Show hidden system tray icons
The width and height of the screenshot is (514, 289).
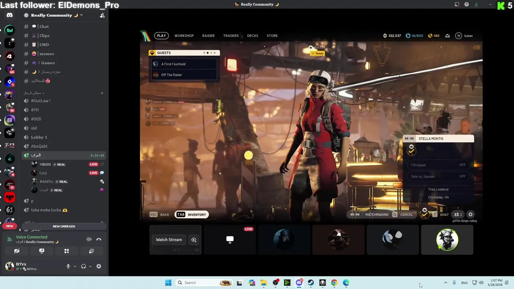445,283
